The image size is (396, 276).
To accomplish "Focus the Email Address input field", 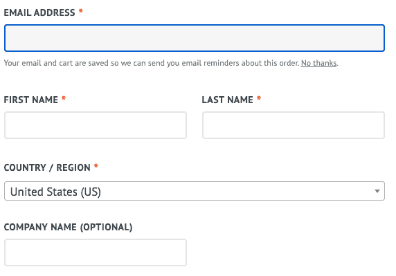I will pos(195,38).
